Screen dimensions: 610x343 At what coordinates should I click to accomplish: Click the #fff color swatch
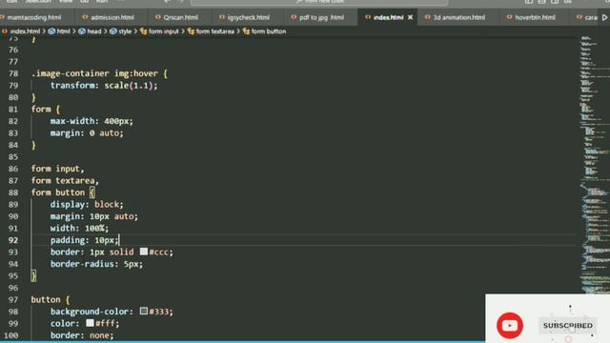(90, 323)
